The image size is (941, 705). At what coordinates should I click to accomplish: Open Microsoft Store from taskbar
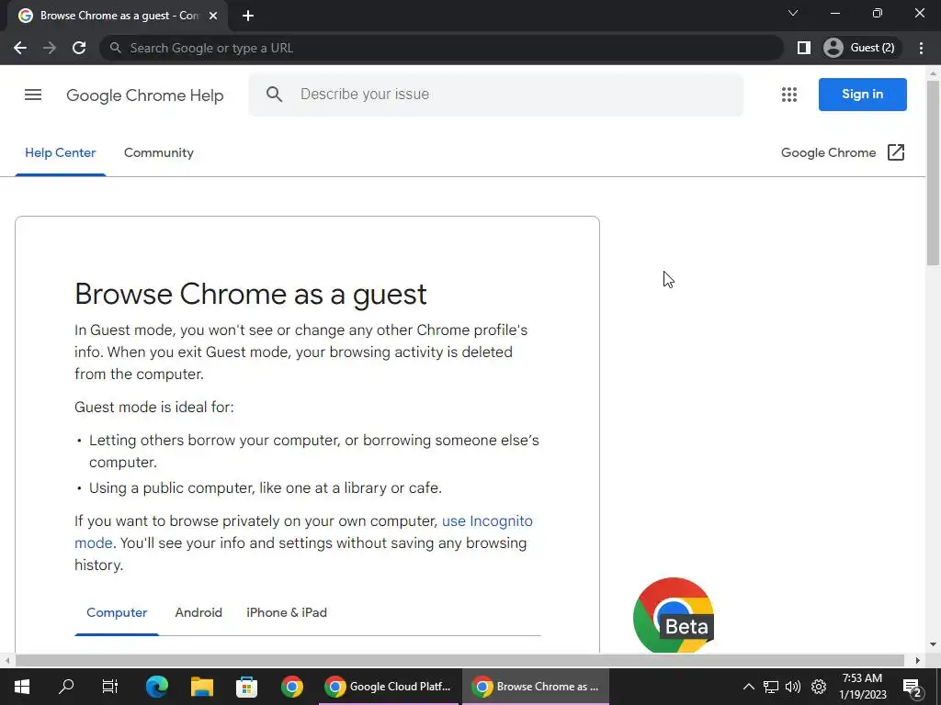[x=246, y=687]
